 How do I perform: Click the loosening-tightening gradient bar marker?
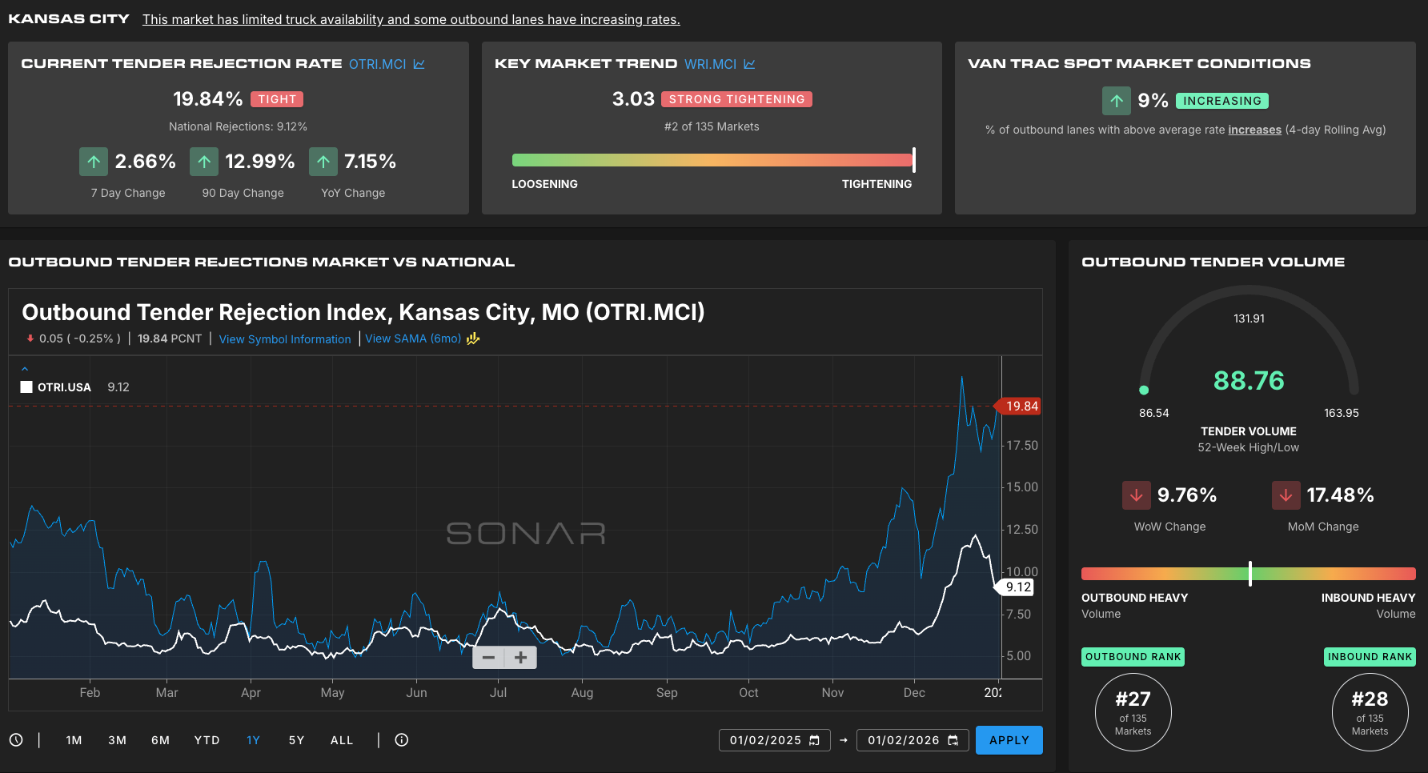913,160
